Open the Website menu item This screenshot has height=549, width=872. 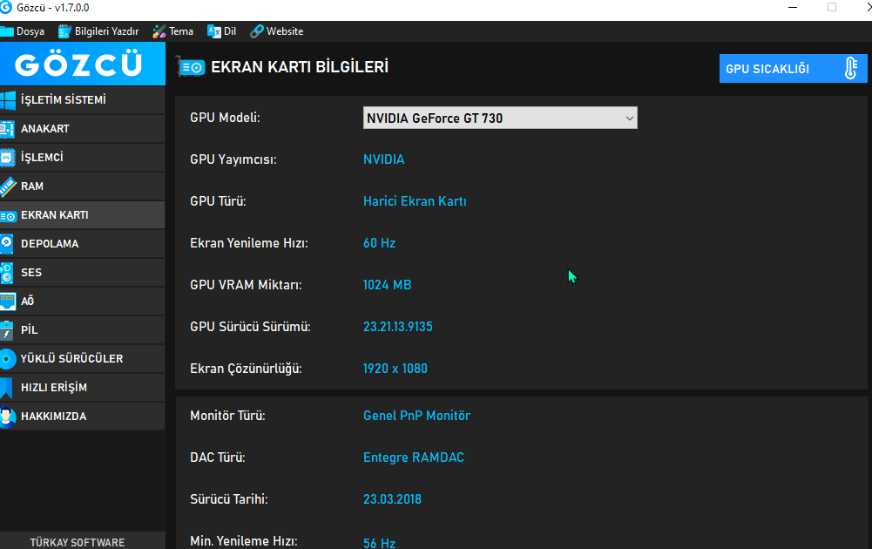click(277, 31)
